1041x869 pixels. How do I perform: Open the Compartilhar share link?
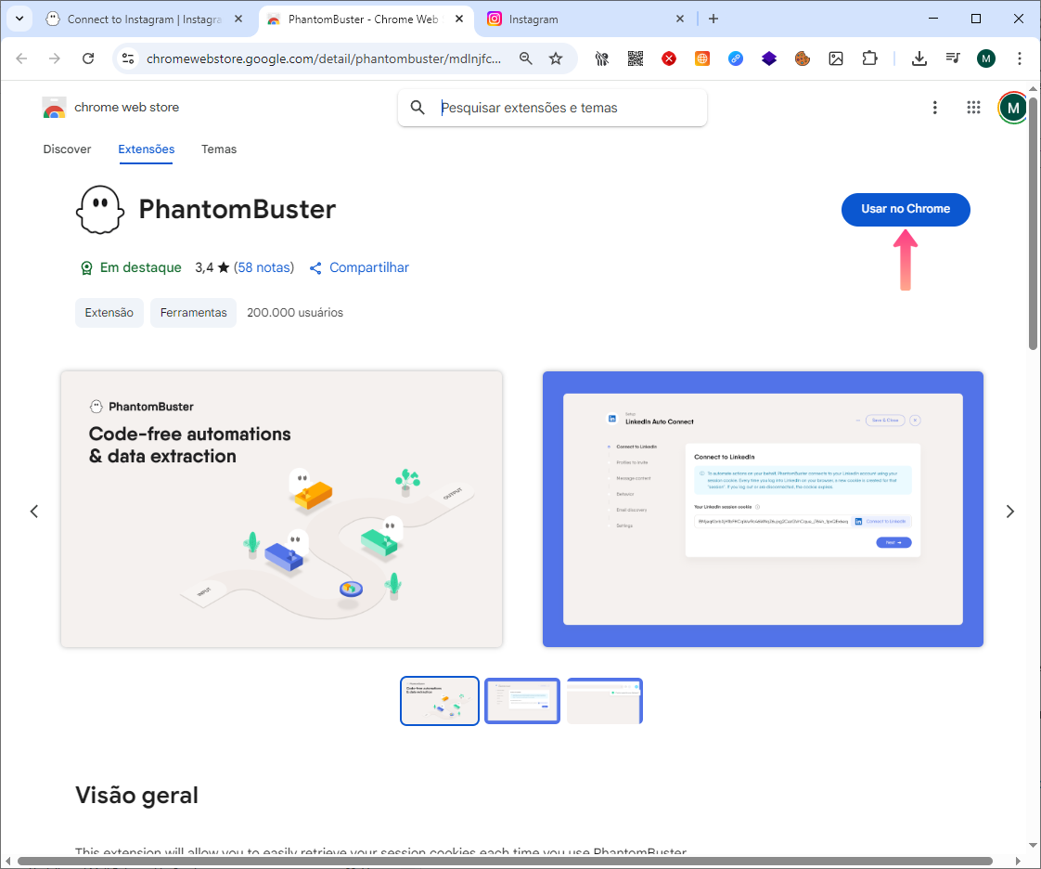359,267
